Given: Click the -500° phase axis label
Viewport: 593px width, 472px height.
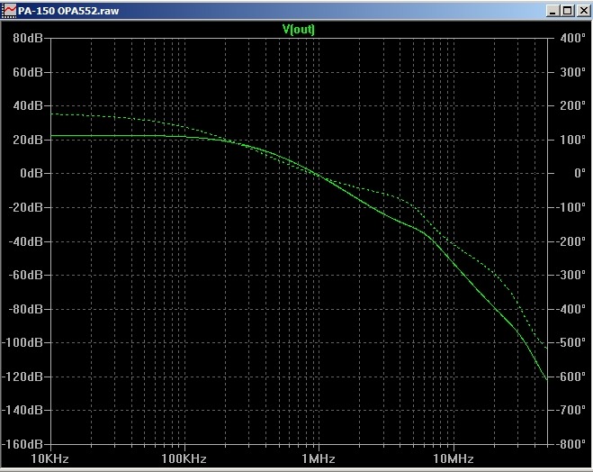Looking at the screenshot, I should click(571, 342).
